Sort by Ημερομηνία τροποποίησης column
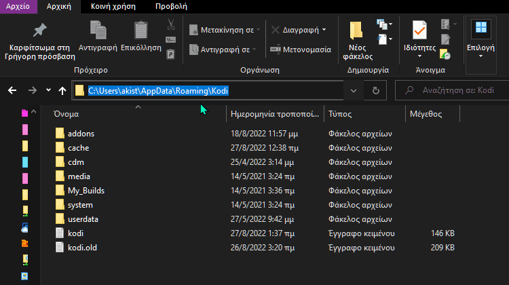 (x=275, y=114)
